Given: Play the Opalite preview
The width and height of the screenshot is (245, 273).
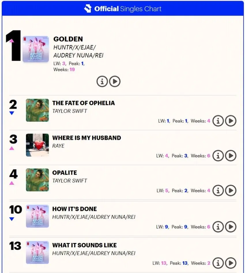Looking at the screenshot, I should pos(231,191).
